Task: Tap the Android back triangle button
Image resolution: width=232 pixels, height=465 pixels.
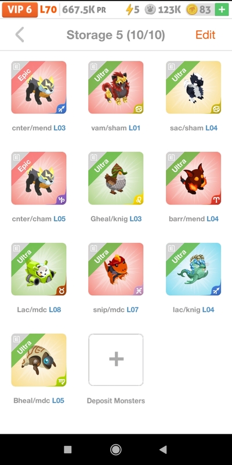Action: [x=163, y=449]
